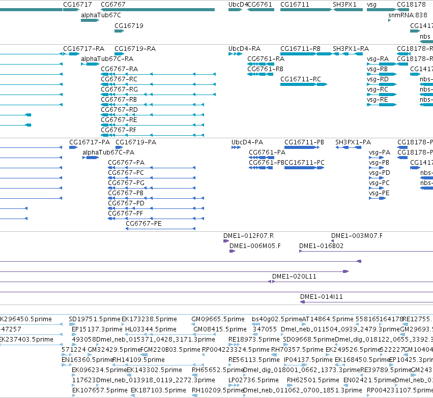Open EST bs40g02.5prime
This screenshot has width=433, height=398.
click(x=277, y=319)
